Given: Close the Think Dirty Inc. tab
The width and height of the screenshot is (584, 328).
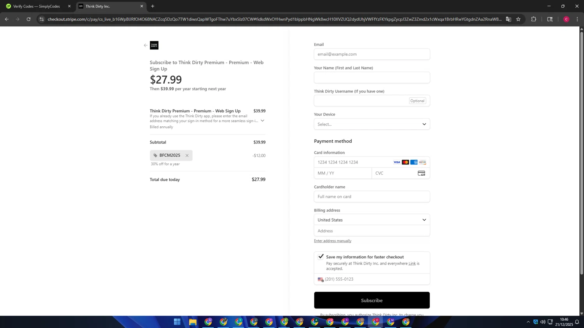Looking at the screenshot, I should pyautogui.click(x=142, y=6).
